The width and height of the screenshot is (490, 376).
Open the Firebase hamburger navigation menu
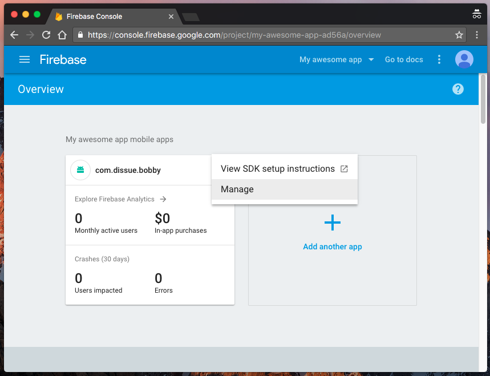tap(25, 59)
